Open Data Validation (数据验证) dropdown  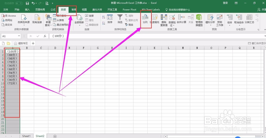coord(172,20)
